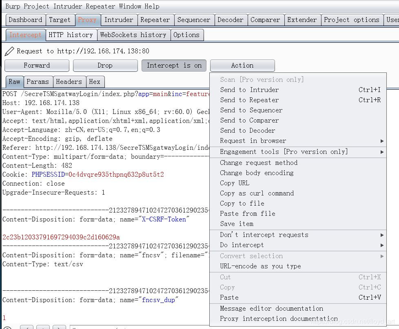Switch to the Hex view tab
This screenshot has height=329, width=399.
pos(95,82)
